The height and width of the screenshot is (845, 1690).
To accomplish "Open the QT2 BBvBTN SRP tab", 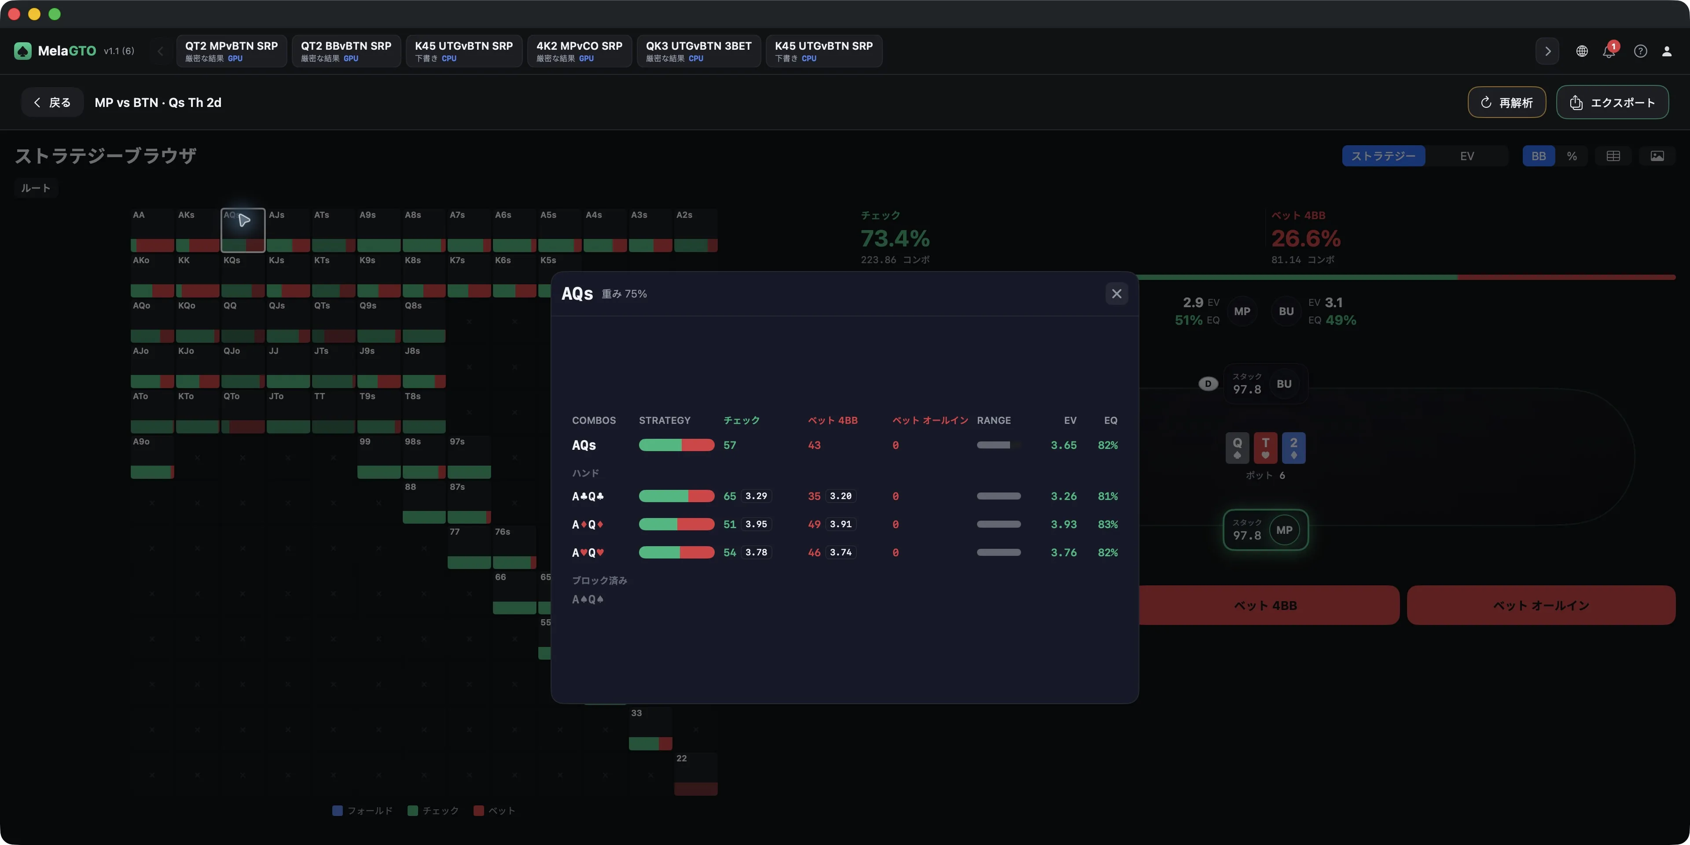I will 346,51.
